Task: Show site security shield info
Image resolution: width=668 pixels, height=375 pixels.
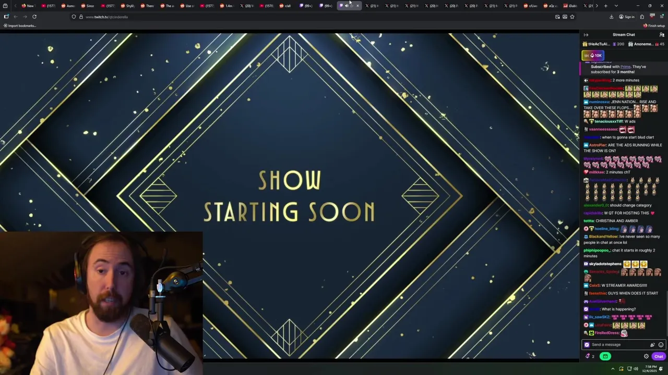Action: click(74, 17)
